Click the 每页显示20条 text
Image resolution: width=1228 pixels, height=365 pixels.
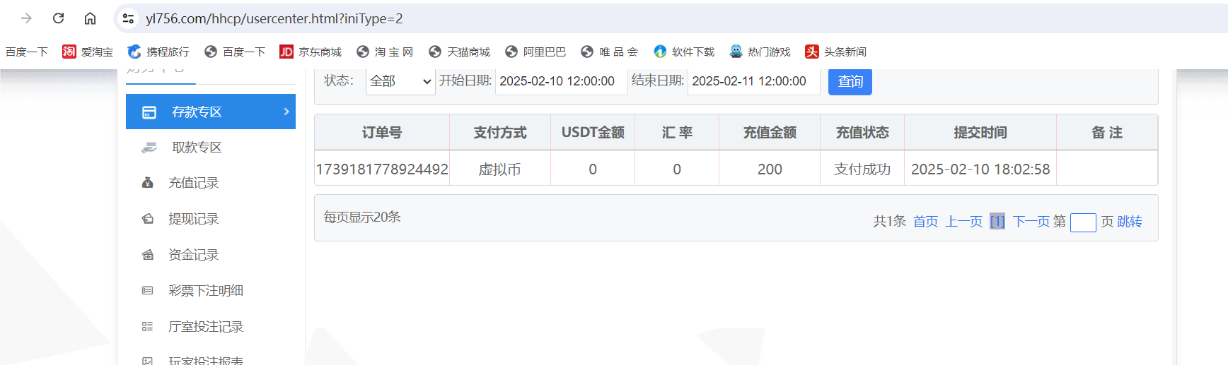362,217
